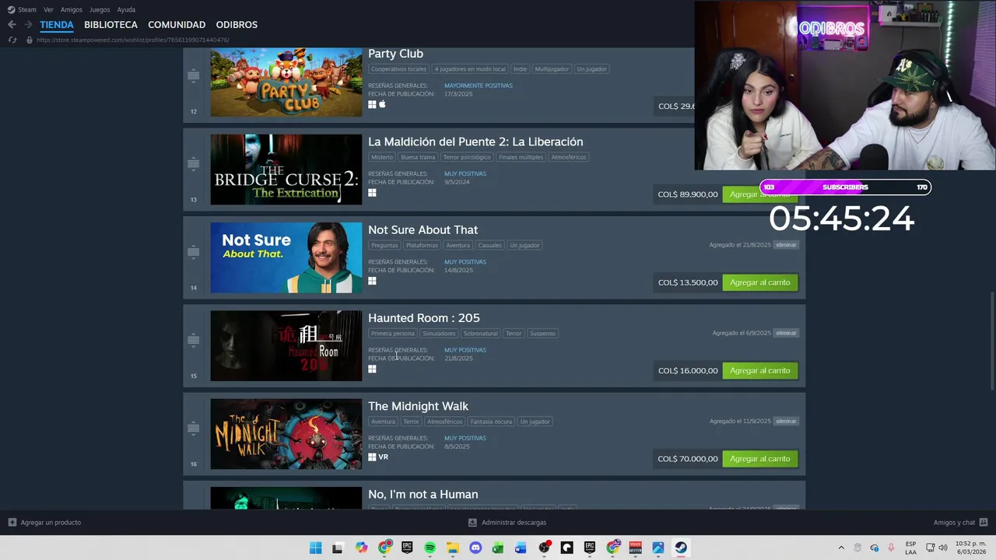The image size is (996, 560).
Task: Click the Terror psicológico tag
Action: [x=467, y=157]
